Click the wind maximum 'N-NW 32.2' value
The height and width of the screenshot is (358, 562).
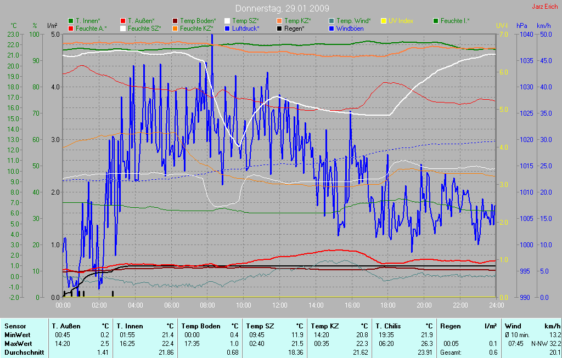click(x=546, y=344)
